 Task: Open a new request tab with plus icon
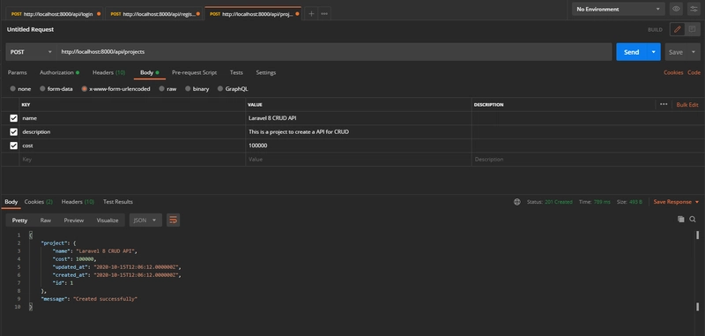311,14
